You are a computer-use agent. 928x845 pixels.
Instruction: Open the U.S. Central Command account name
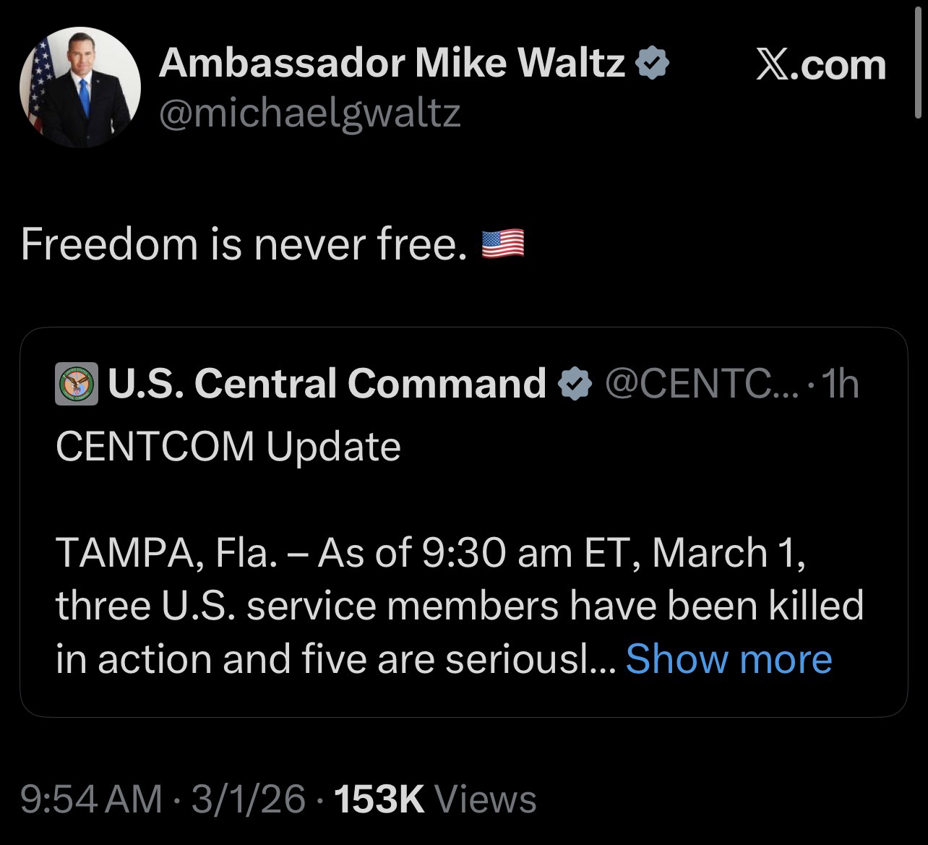(327, 383)
